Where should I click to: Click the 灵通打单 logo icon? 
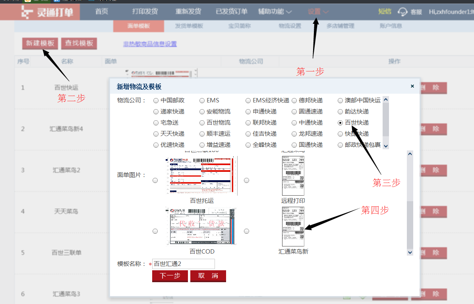tap(27, 12)
